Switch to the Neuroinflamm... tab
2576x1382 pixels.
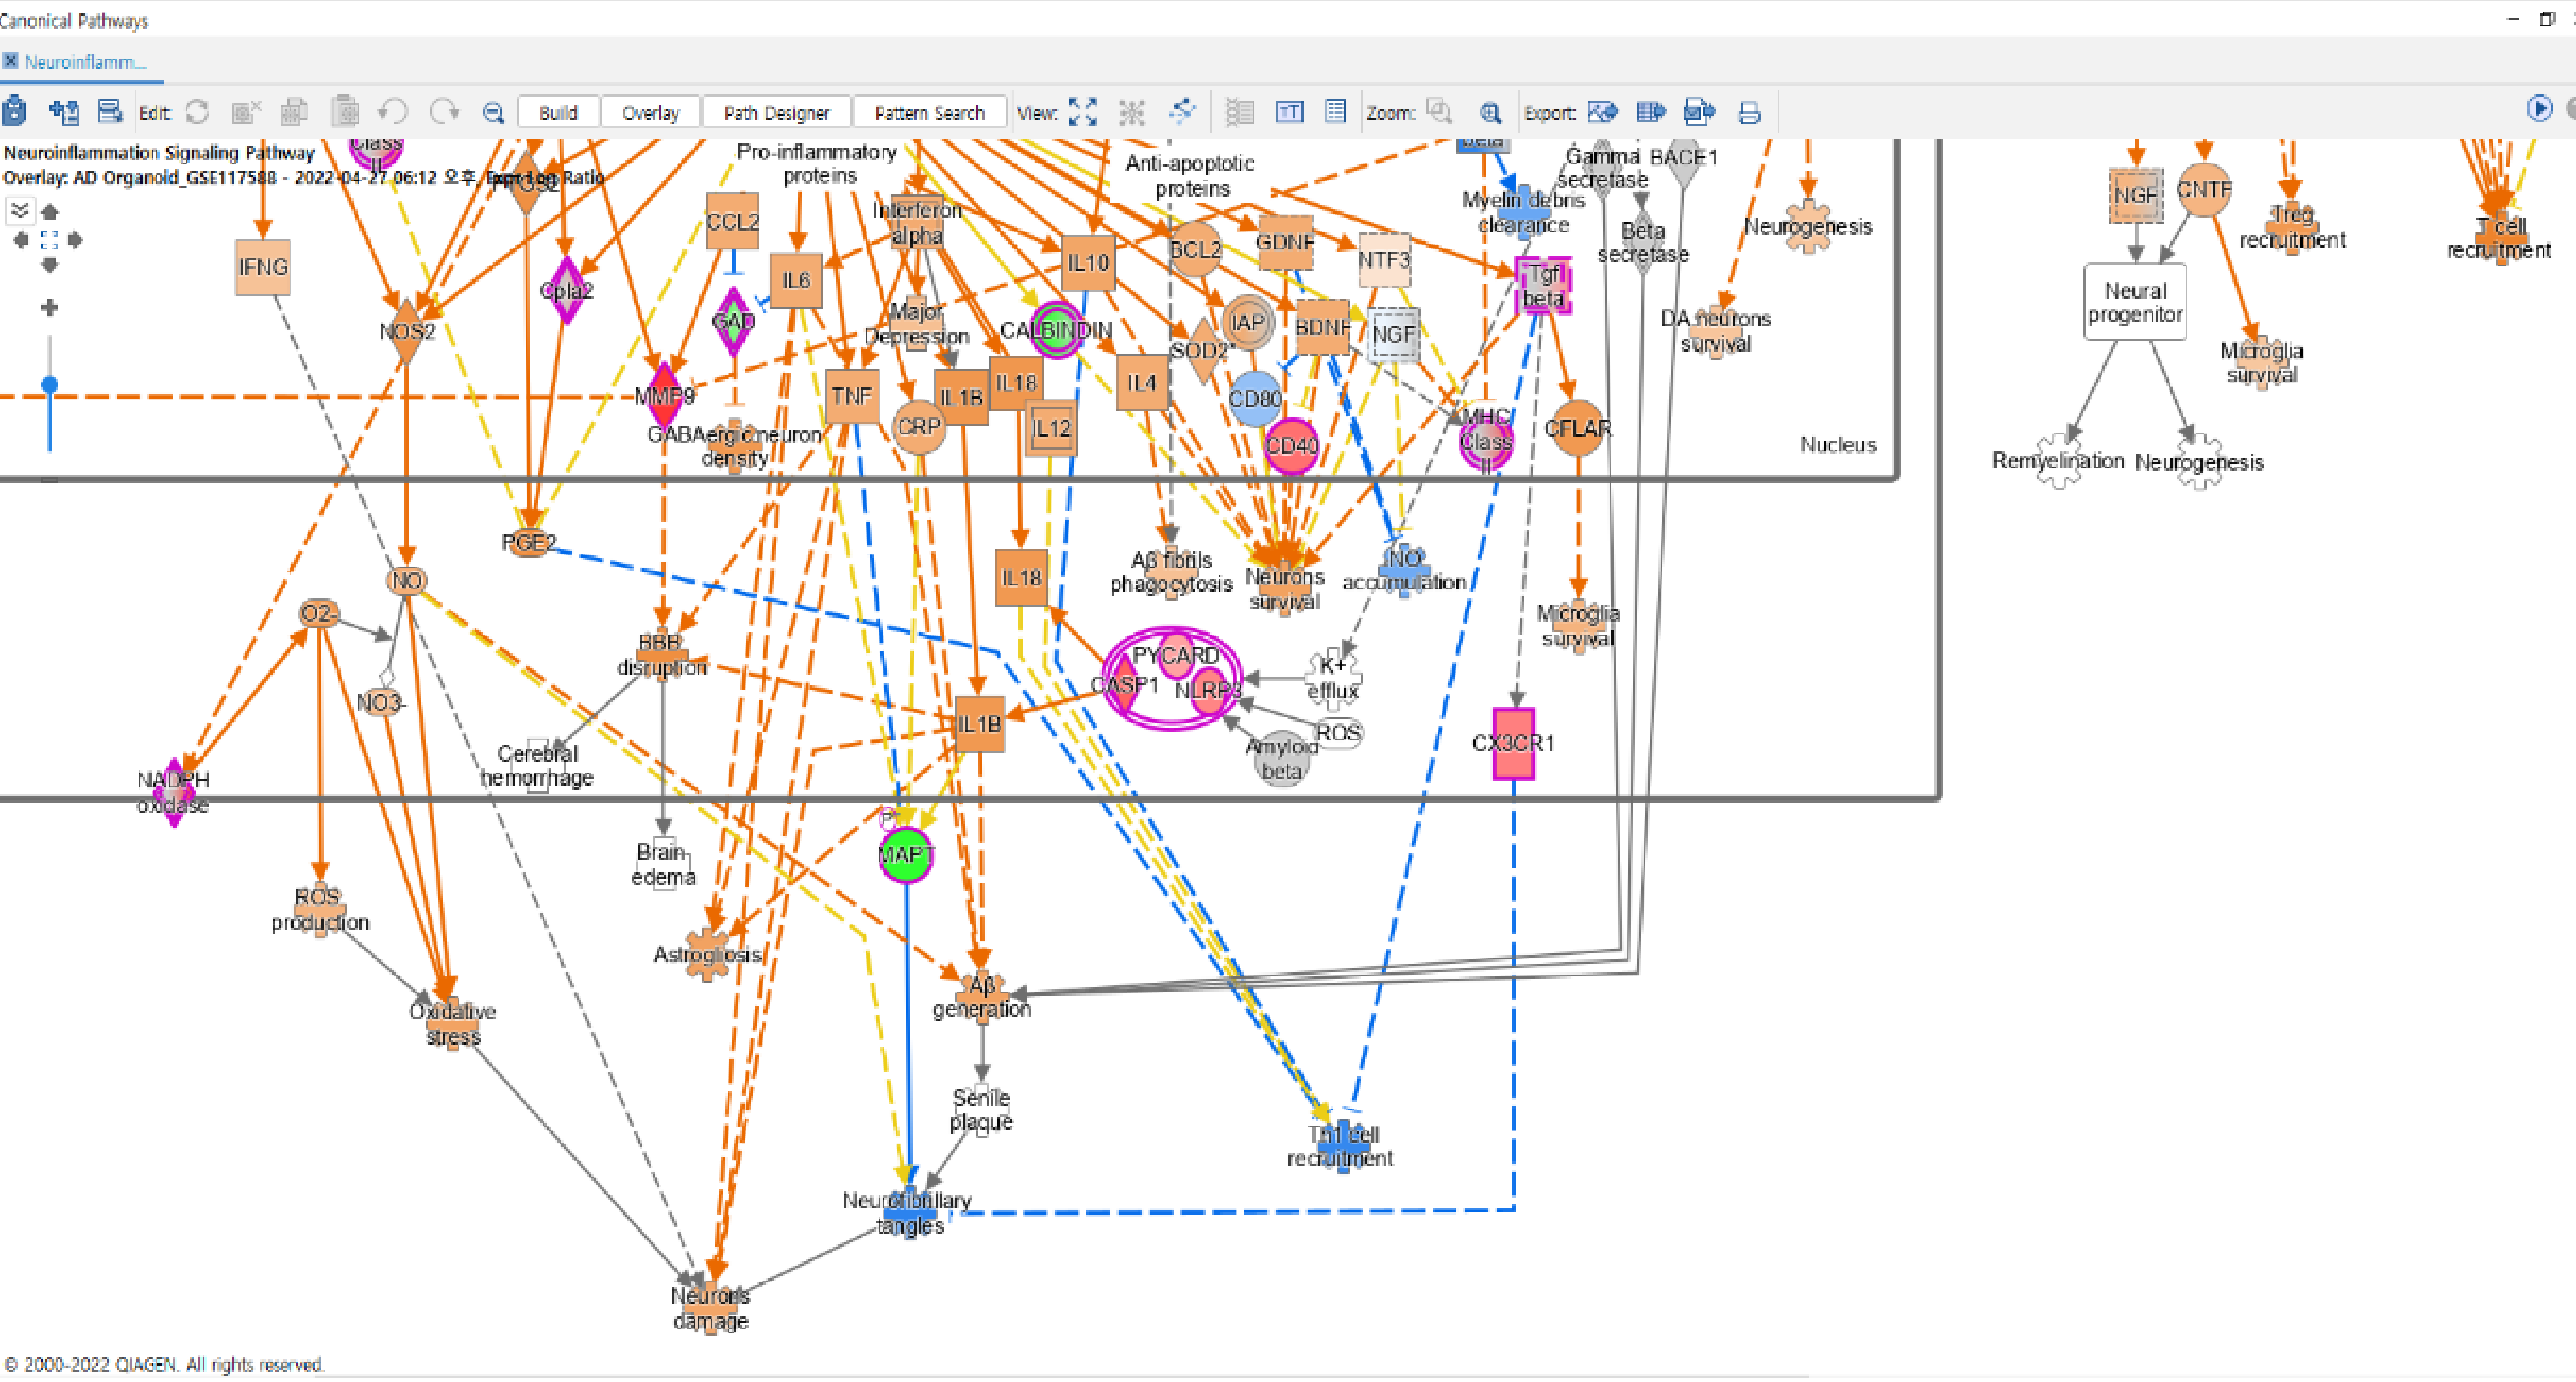point(85,62)
